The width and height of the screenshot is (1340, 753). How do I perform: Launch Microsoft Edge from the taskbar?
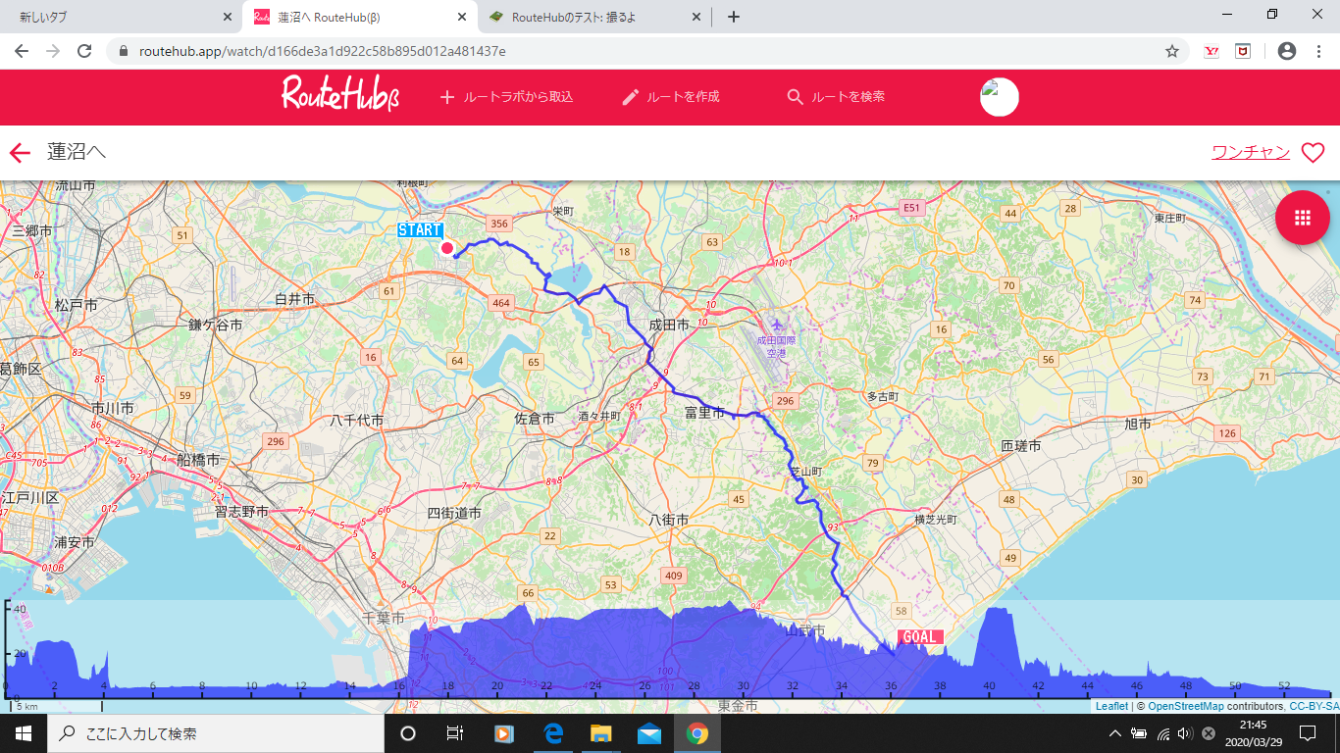tap(552, 732)
